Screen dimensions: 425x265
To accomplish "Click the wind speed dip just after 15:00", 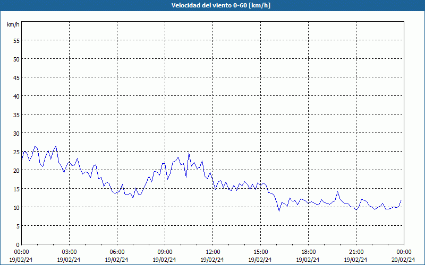I will click(x=279, y=210).
